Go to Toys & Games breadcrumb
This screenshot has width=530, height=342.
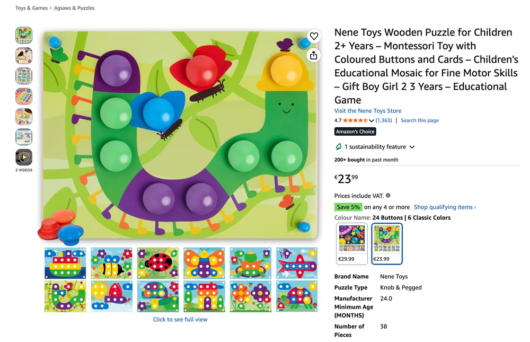point(31,8)
